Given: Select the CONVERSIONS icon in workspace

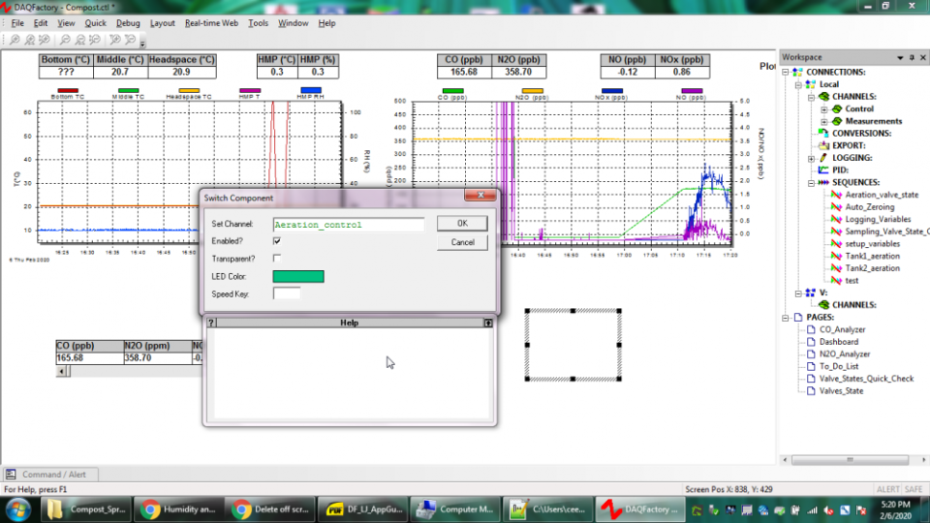Looking at the screenshot, I should click(823, 133).
